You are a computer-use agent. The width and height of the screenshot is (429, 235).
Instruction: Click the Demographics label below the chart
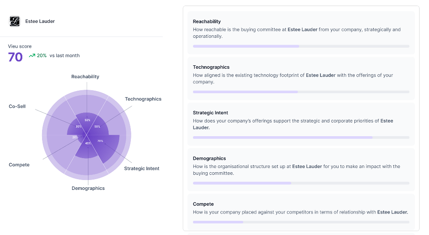click(88, 188)
